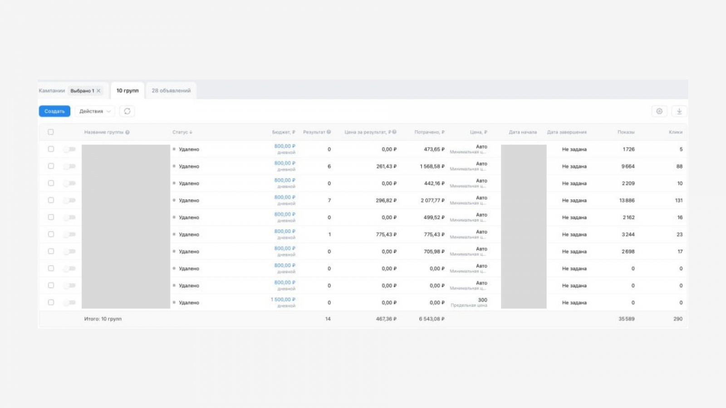Image resolution: width=726 pixels, height=408 pixels.
Task: Click the Статус column header label
Action: coord(180,132)
